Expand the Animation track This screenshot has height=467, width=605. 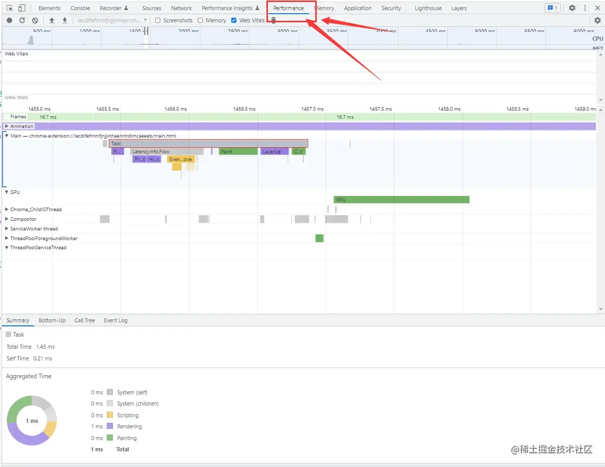pos(7,126)
